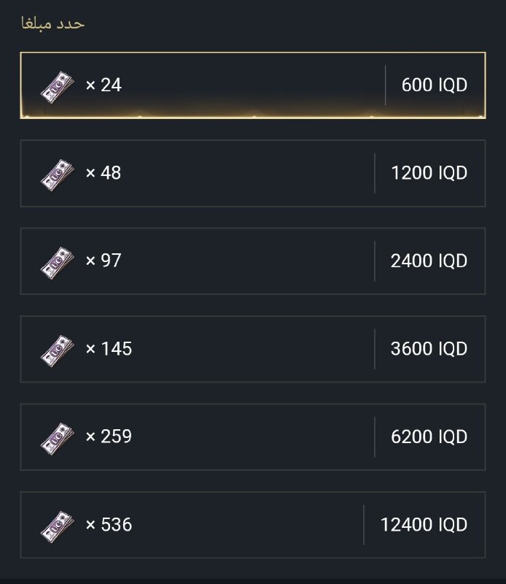
Task: Click the 6200 IQD price
Action: tap(429, 437)
